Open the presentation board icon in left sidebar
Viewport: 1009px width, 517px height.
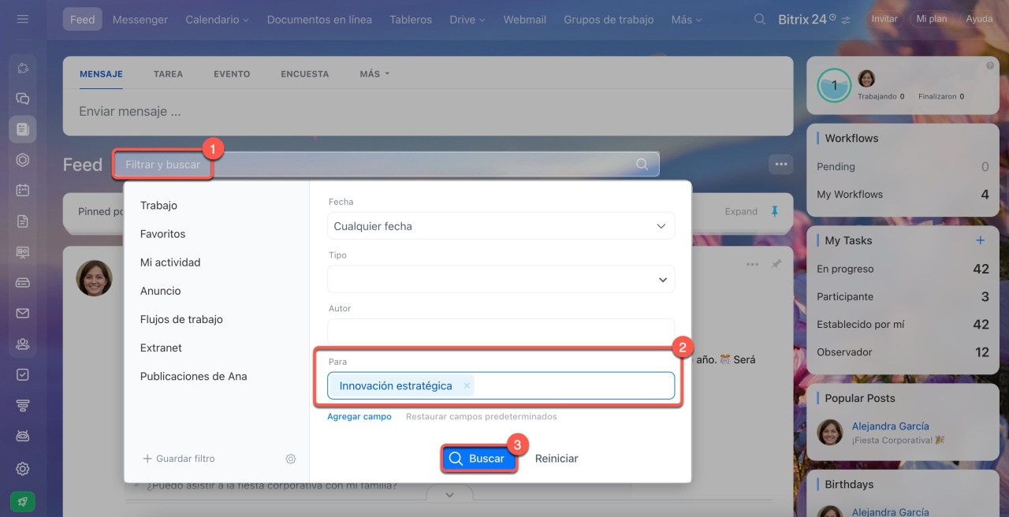point(23,252)
